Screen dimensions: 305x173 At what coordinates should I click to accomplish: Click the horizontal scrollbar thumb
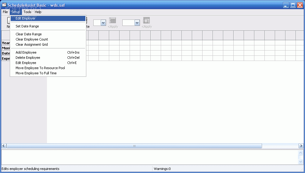click(134, 146)
